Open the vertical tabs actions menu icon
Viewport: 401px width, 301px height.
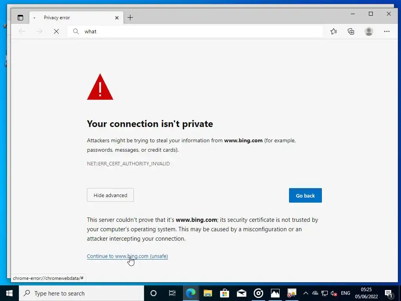pyautogui.click(x=20, y=18)
